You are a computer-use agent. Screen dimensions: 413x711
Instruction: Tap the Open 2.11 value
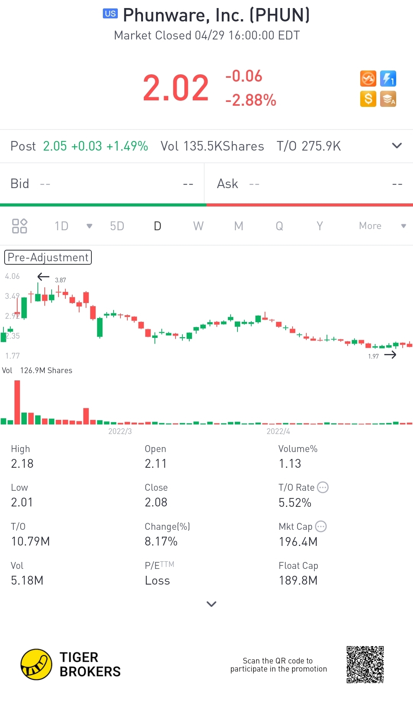coord(156,464)
